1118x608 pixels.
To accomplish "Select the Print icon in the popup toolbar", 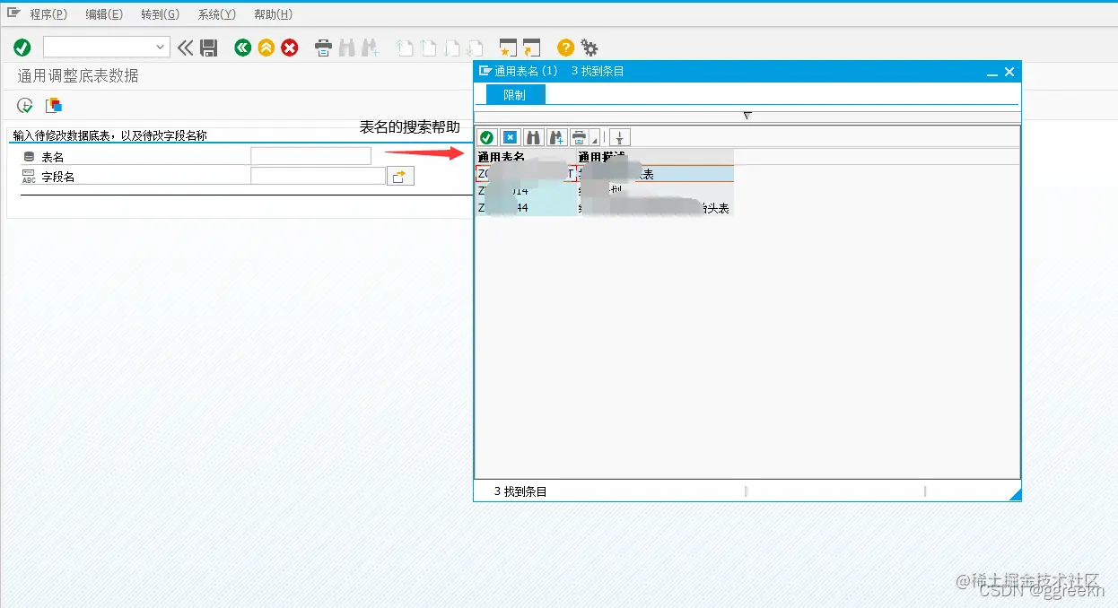I will pos(580,136).
